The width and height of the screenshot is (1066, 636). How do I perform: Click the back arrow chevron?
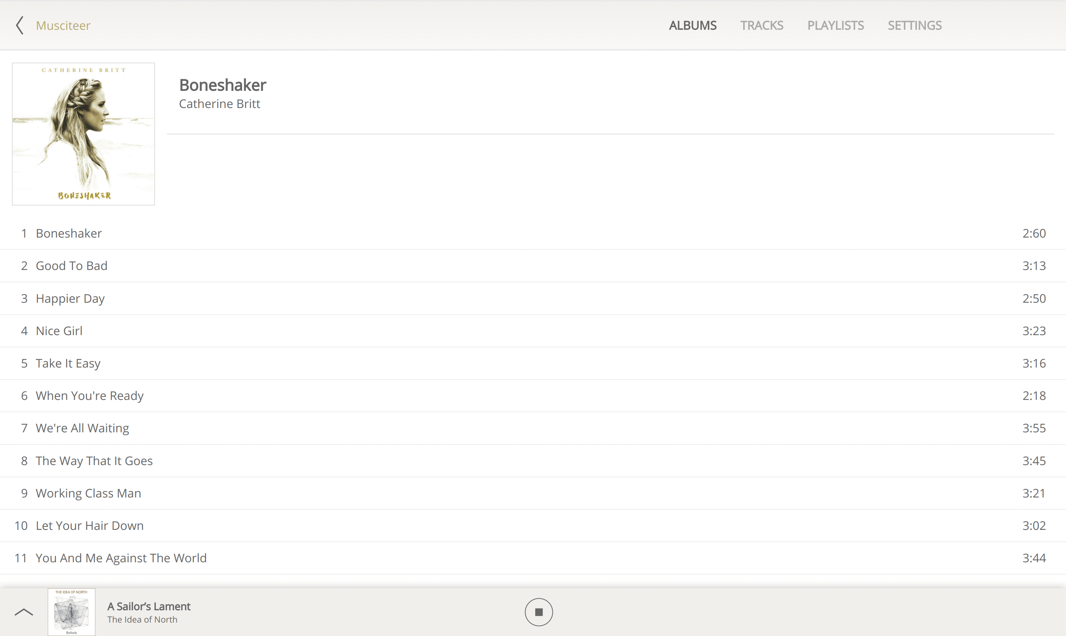(19, 25)
